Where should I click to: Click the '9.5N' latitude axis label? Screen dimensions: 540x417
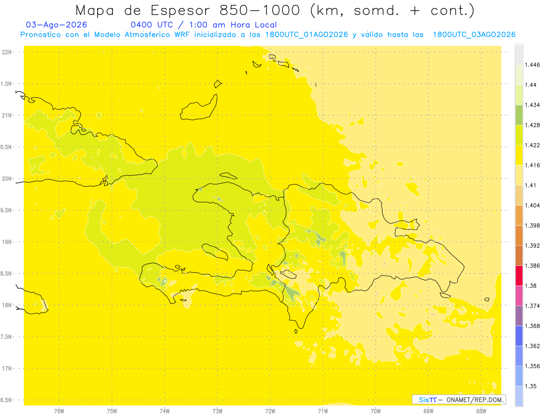(x=7, y=211)
